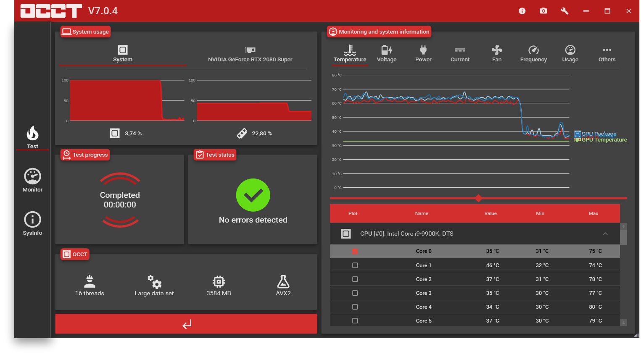Click the red return button below OCCT settings
The image size is (641, 357).
point(186,324)
